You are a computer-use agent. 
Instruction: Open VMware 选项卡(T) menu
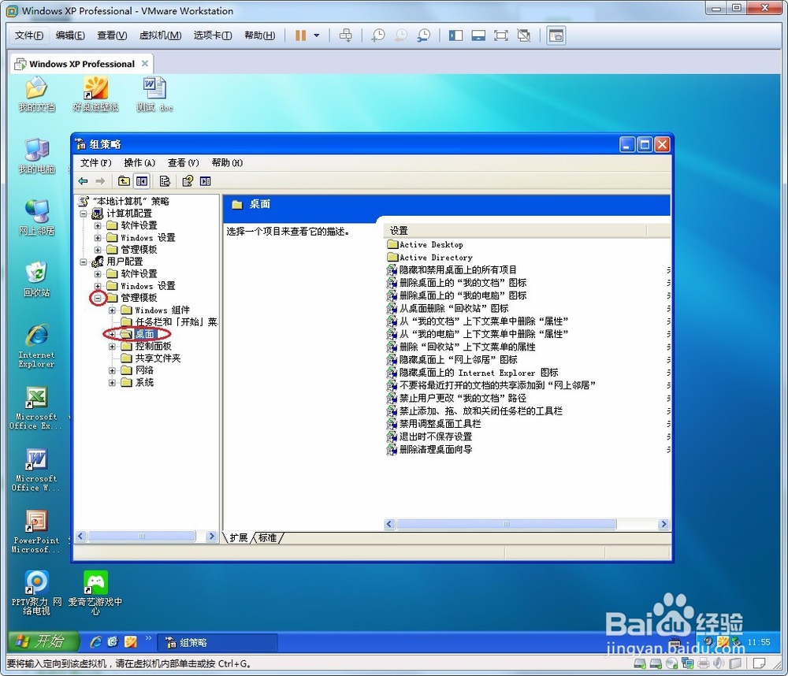tap(213, 35)
